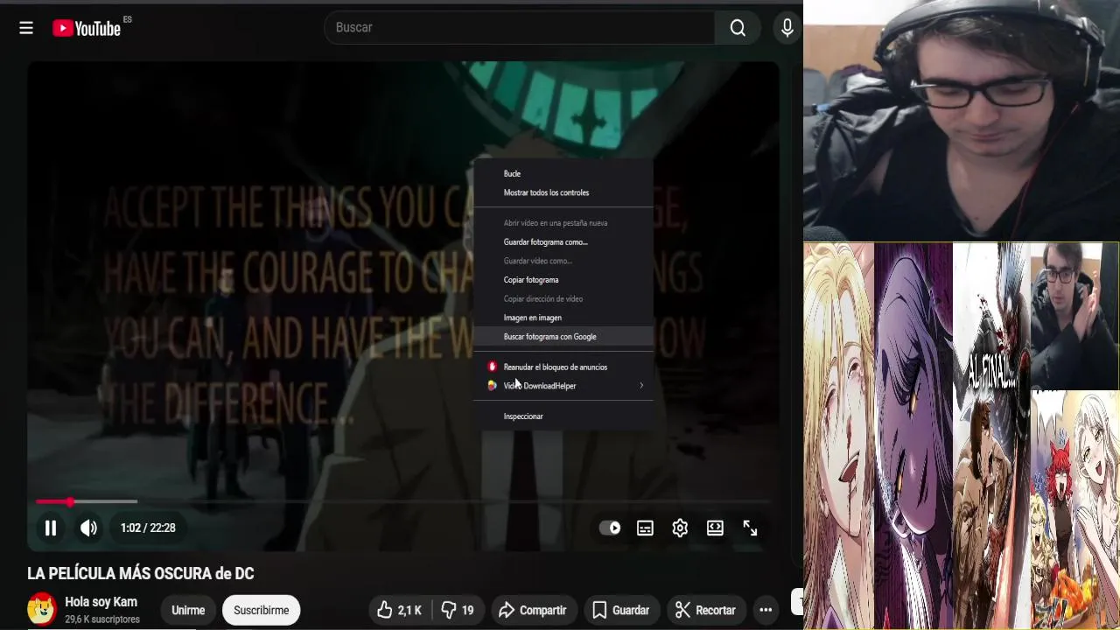Image resolution: width=1120 pixels, height=630 pixels.
Task: Choose Buscar fotograma con Google
Action: coord(563,337)
